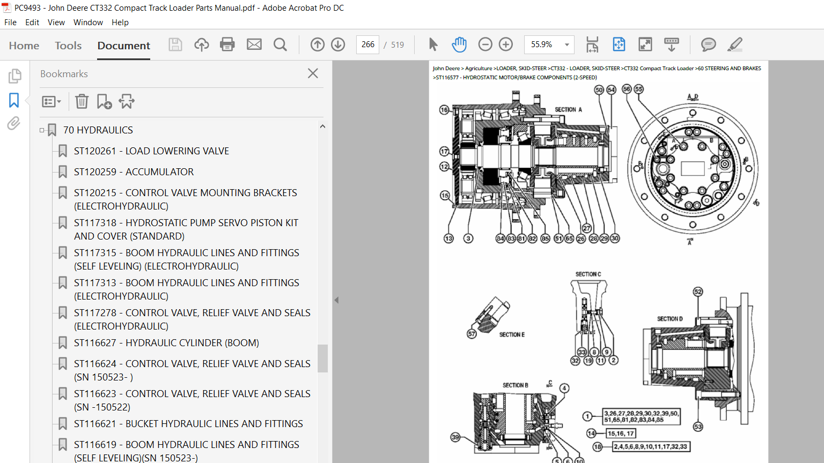Select the Document tab
Viewport: 824px width, 463px height.
click(124, 46)
